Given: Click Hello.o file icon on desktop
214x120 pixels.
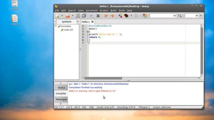Looking at the screenshot, I should click(15, 20).
